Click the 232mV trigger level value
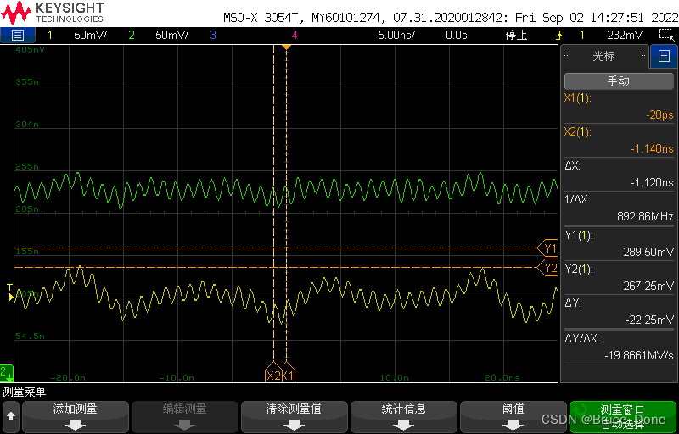The image size is (679, 434). [x=625, y=35]
